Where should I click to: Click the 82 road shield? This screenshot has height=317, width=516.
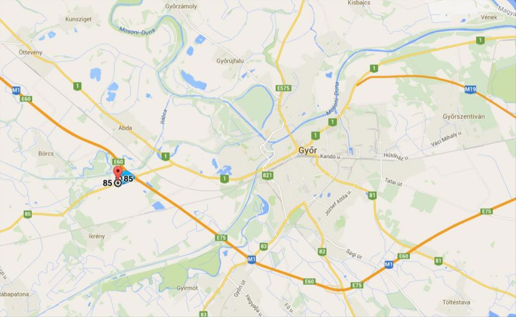click(x=322, y=252)
